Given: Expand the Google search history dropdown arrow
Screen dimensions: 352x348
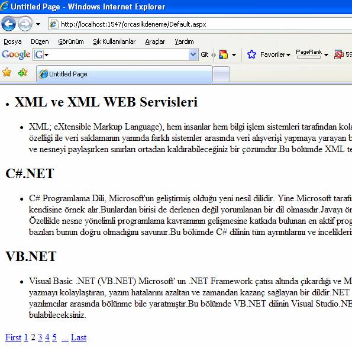Looking at the screenshot, I should [x=193, y=54].
